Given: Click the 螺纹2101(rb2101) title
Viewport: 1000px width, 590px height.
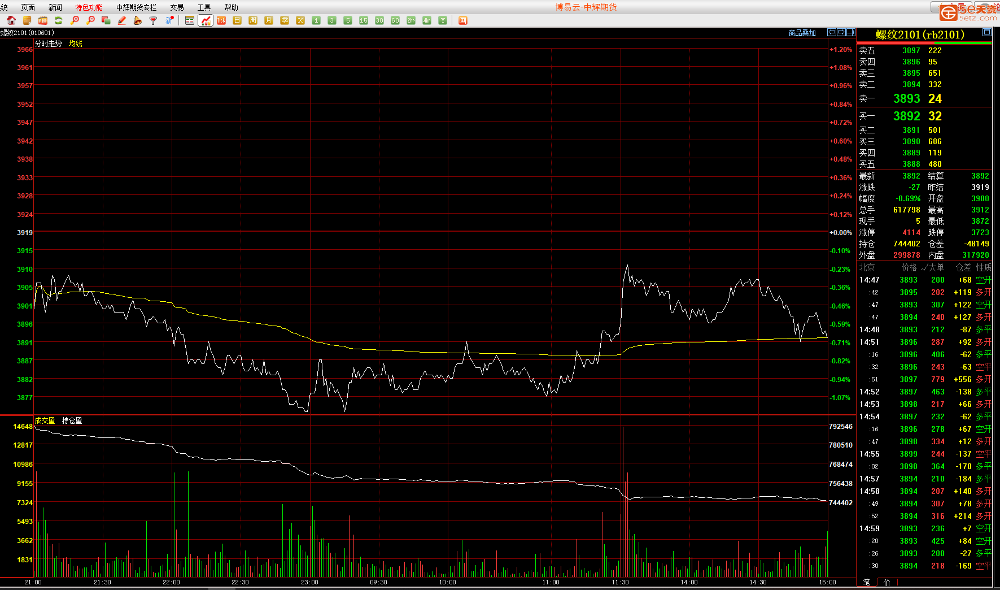Looking at the screenshot, I should (920, 34).
